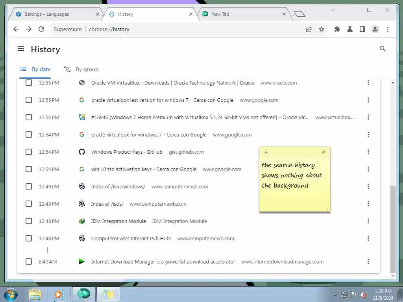
Task: Open the #16946 Windows 7 Home Premium link
Action: (200, 117)
